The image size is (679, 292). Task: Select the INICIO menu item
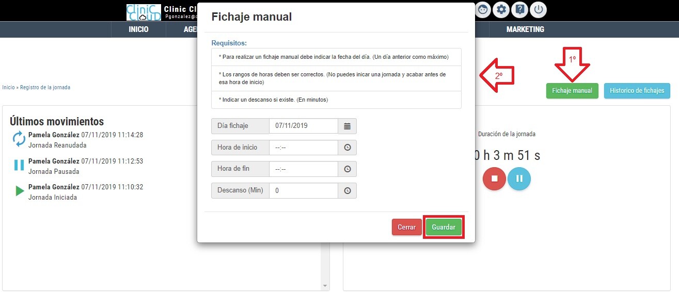pyautogui.click(x=138, y=29)
